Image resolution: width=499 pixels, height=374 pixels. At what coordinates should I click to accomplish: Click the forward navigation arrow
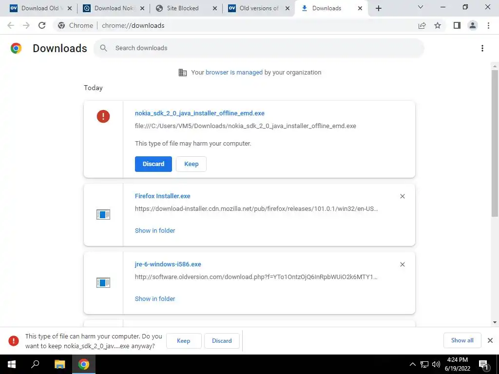26,25
